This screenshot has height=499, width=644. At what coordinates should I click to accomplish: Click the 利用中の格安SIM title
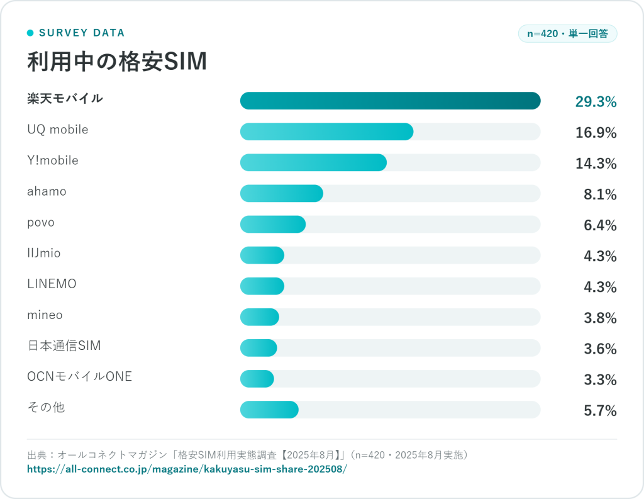point(117,62)
